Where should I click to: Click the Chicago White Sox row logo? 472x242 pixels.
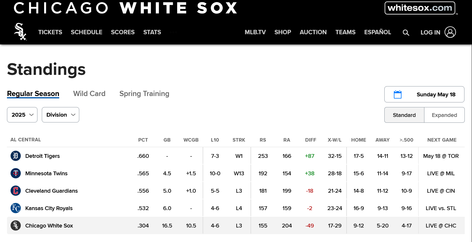16,225
